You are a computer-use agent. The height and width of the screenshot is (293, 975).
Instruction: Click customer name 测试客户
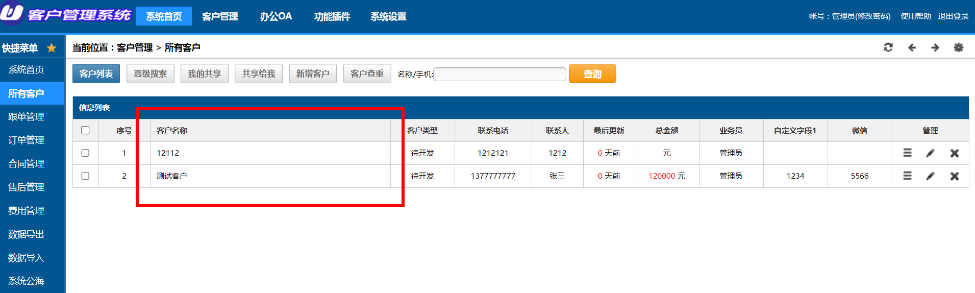click(172, 176)
